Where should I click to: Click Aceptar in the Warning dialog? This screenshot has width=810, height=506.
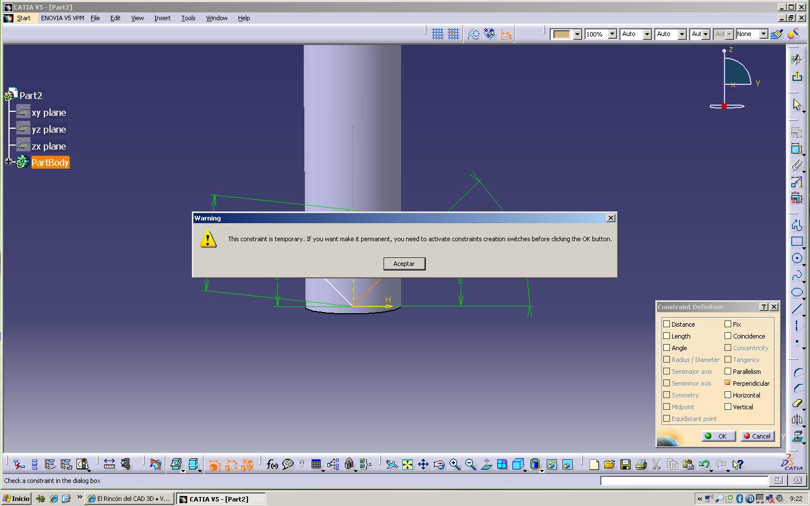[404, 264]
